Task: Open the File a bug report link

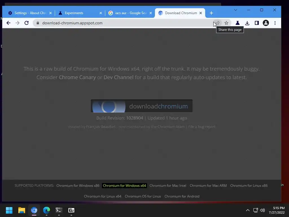Action: click(202, 127)
